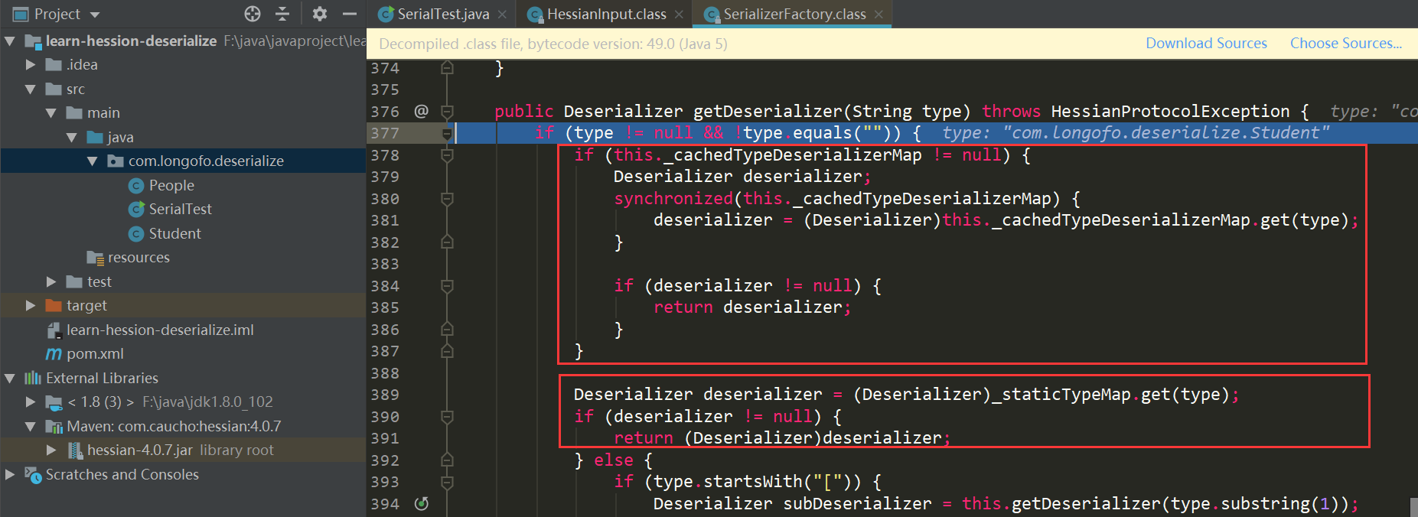Click line number 389 in the gutter
The width and height of the screenshot is (1418, 517).
[385, 395]
